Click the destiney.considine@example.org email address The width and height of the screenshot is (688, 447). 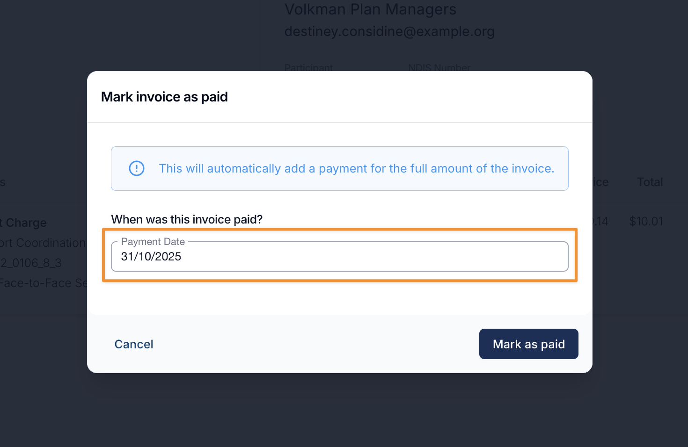[389, 31]
